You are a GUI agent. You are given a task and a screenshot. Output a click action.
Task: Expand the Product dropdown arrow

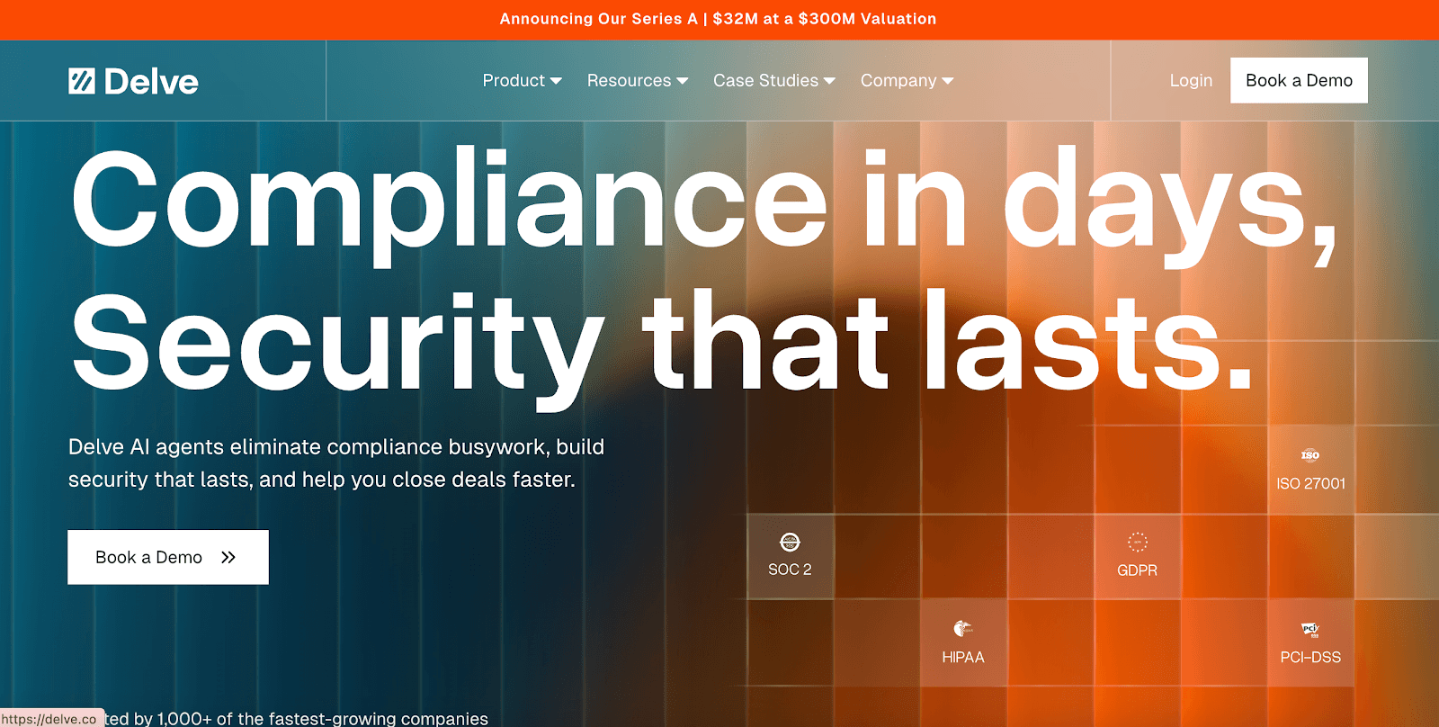coord(556,81)
